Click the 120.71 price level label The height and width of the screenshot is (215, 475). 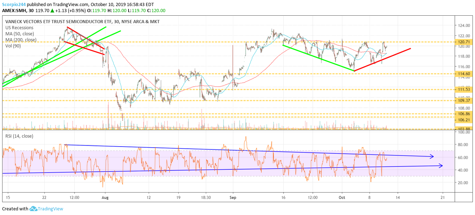[463, 42]
